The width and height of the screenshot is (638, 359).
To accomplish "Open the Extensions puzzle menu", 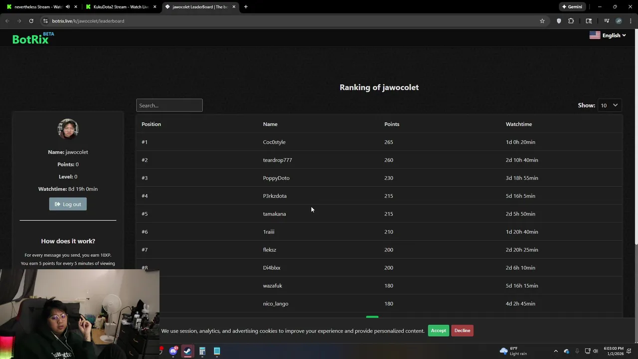I will coord(571,21).
